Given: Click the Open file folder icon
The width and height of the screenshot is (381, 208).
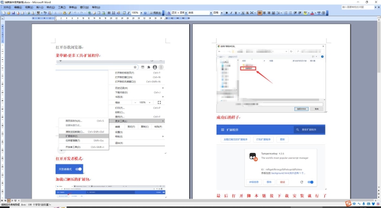Looking at the screenshot, I should click(9, 13).
